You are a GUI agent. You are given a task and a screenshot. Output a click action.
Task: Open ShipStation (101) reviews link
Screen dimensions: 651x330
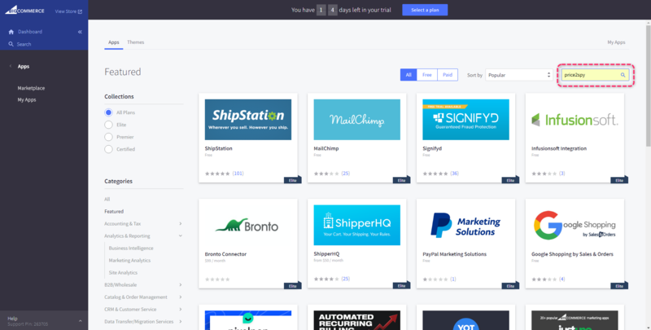pyautogui.click(x=238, y=174)
